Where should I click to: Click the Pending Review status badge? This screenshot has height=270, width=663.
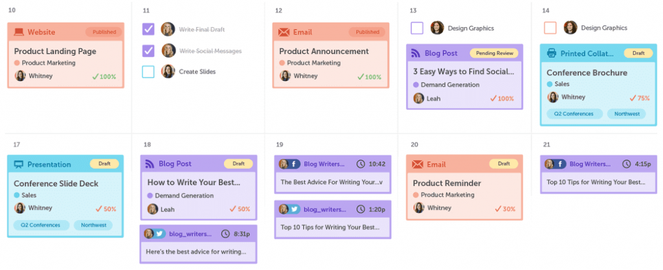[x=494, y=53]
